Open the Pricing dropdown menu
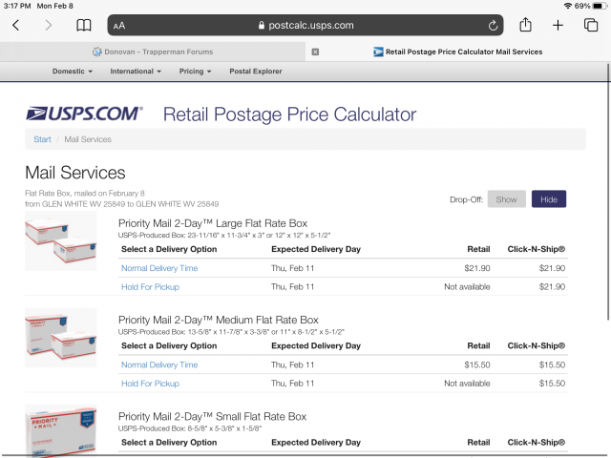Image resolution: width=611 pixels, height=458 pixels. 196,72
